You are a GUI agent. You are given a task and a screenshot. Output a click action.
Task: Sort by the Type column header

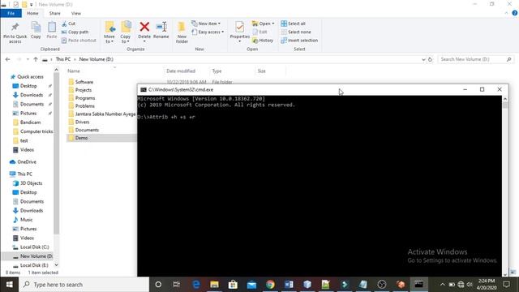(217, 71)
